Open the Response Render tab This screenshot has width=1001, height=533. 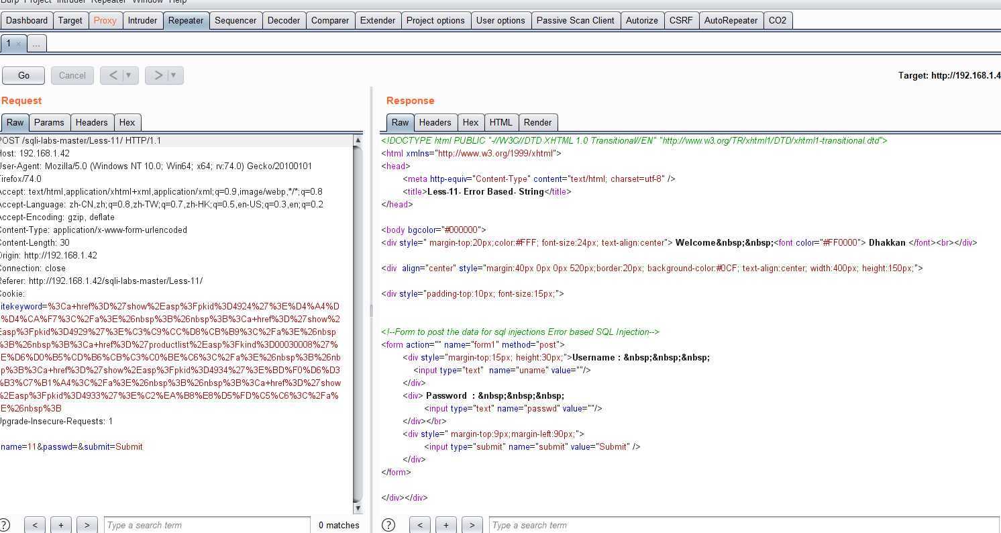click(x=537, y=122)
